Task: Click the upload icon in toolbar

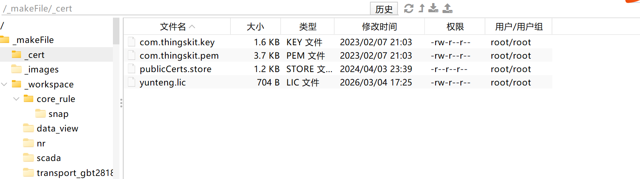Action: tap(447, 8)
